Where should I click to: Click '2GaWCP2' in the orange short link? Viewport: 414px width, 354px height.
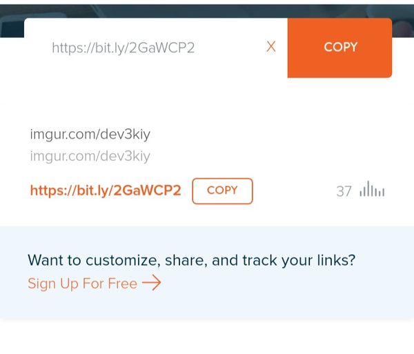click(148, 190)
